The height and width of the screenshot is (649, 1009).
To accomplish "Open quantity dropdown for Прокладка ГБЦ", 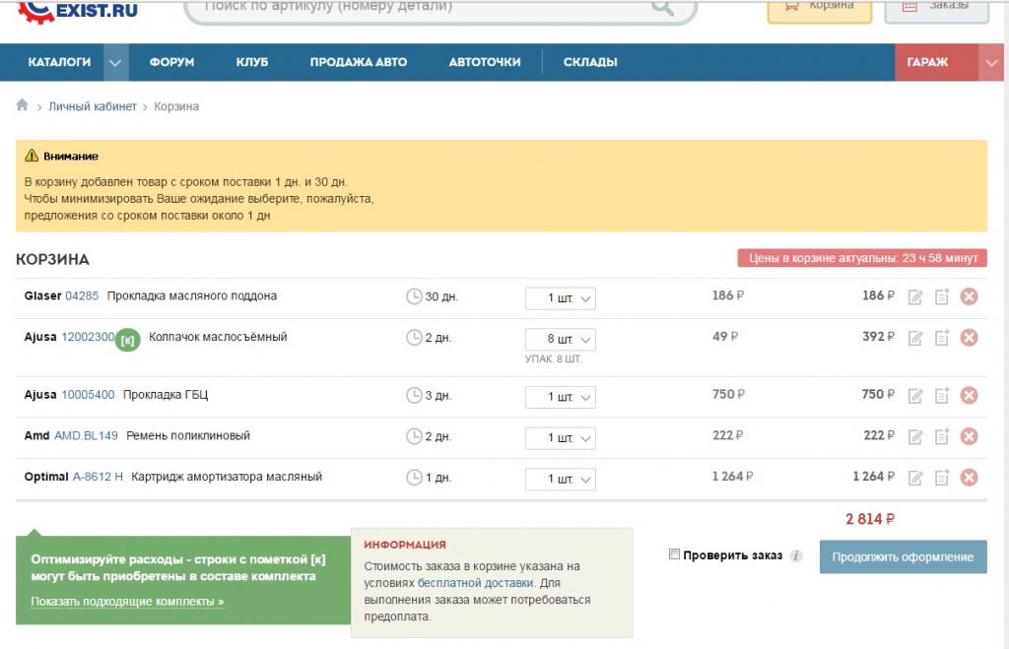I will pyautogui.click(x=560, y=397).
